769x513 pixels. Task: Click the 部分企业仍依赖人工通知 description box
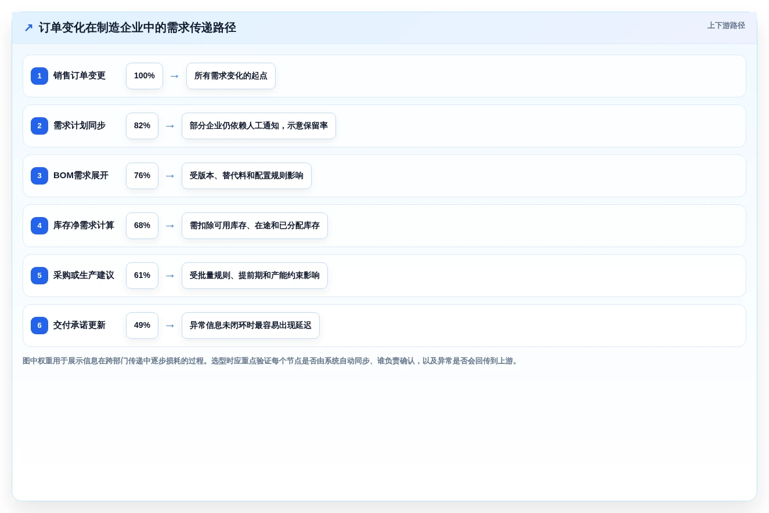click(x=259, y=126)
